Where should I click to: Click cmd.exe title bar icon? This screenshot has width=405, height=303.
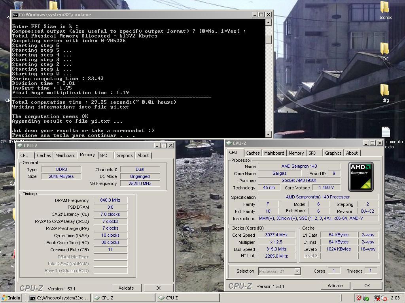15,15
